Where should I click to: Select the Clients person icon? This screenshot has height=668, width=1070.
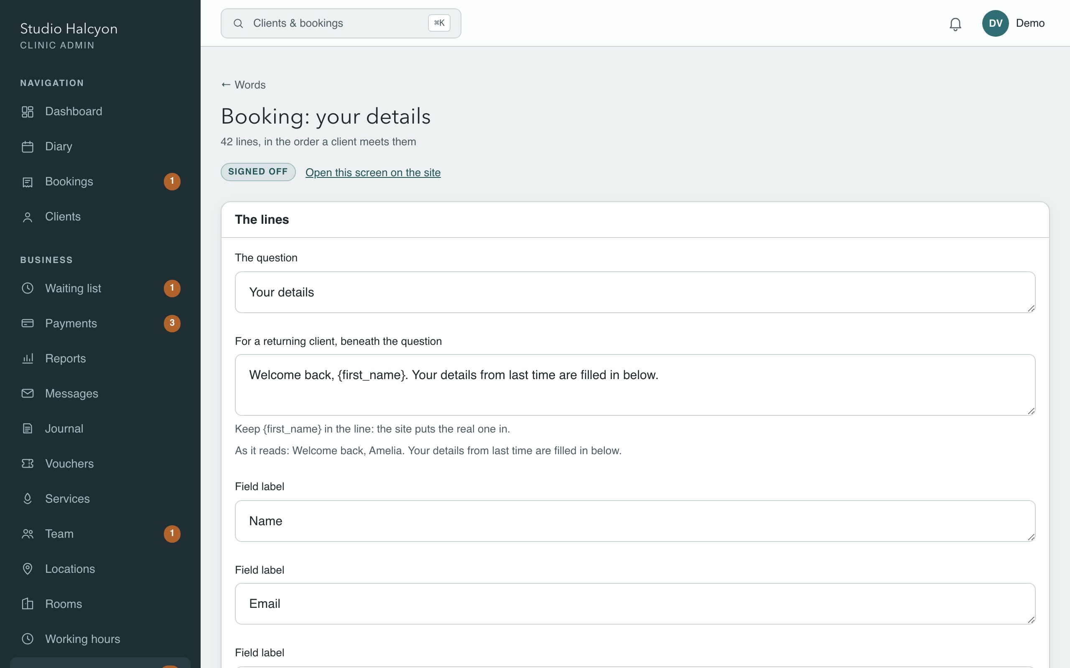click(28, 217)
